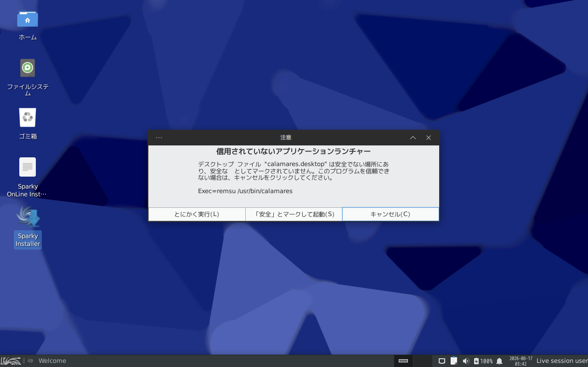Click the display tray icon
588x367 pixels.
[442, 361]
